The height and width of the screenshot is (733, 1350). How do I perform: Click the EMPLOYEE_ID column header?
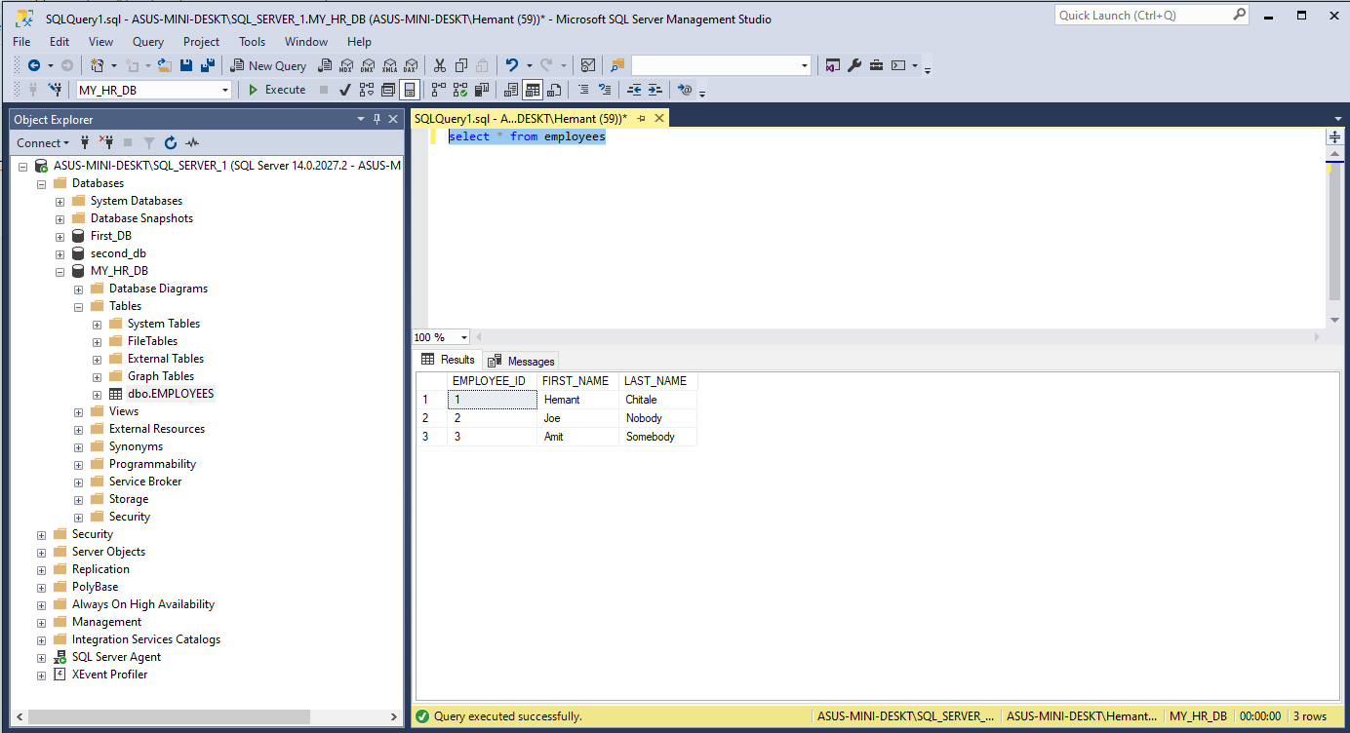pyautogui.click(x=490, y=381)
